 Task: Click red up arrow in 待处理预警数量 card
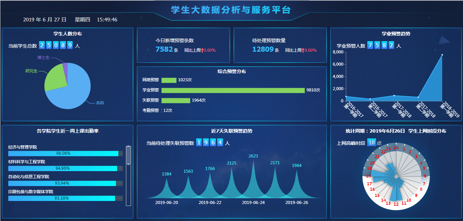(x=303, y=50)
